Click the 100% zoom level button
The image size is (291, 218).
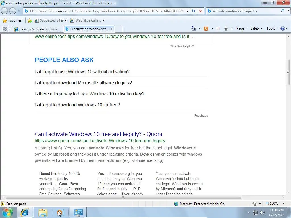point(272,204)
